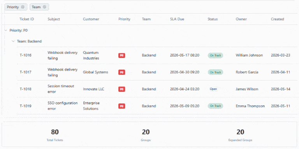Click created date 2026-05-11
Viewport: 299px width, 149px height.
[x=280, y=106]
